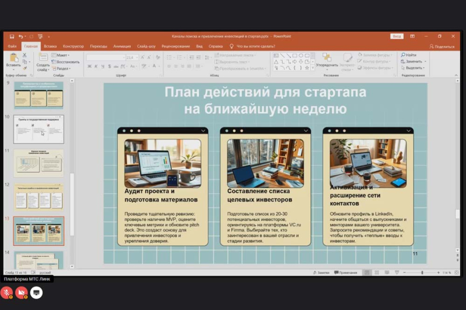The image size is (466, 310).
Task: Switch to the Вставка ribbon tab
Action: 50,47
